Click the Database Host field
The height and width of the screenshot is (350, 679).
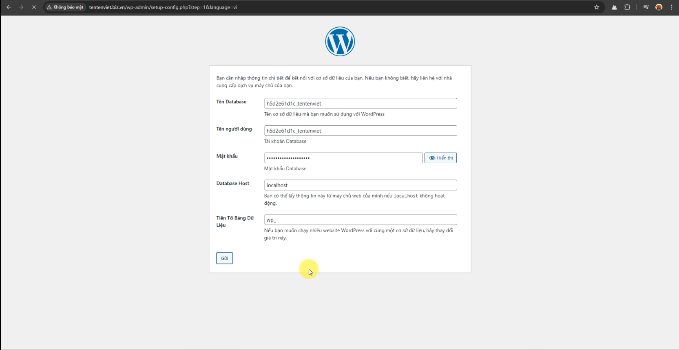pos(361,185)
